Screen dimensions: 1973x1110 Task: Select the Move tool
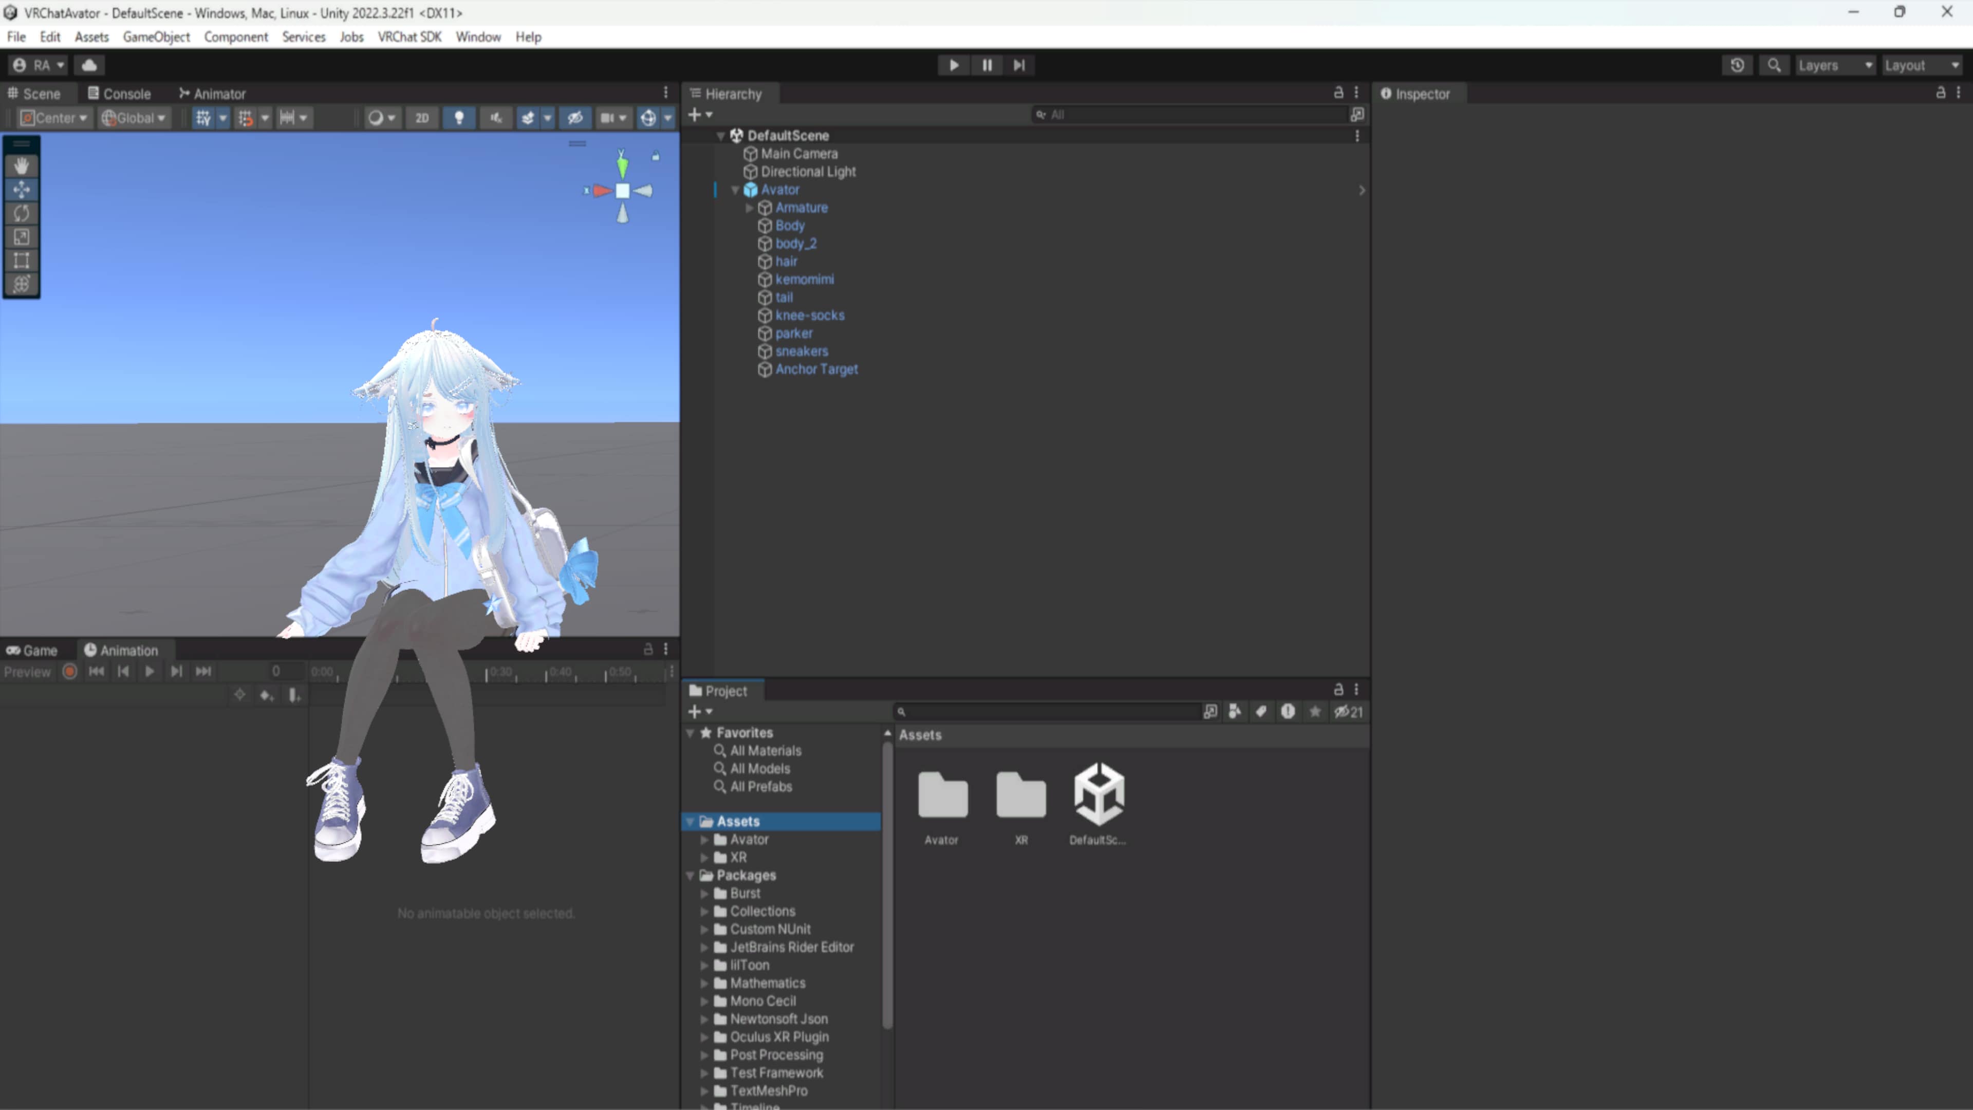[22, 189]
